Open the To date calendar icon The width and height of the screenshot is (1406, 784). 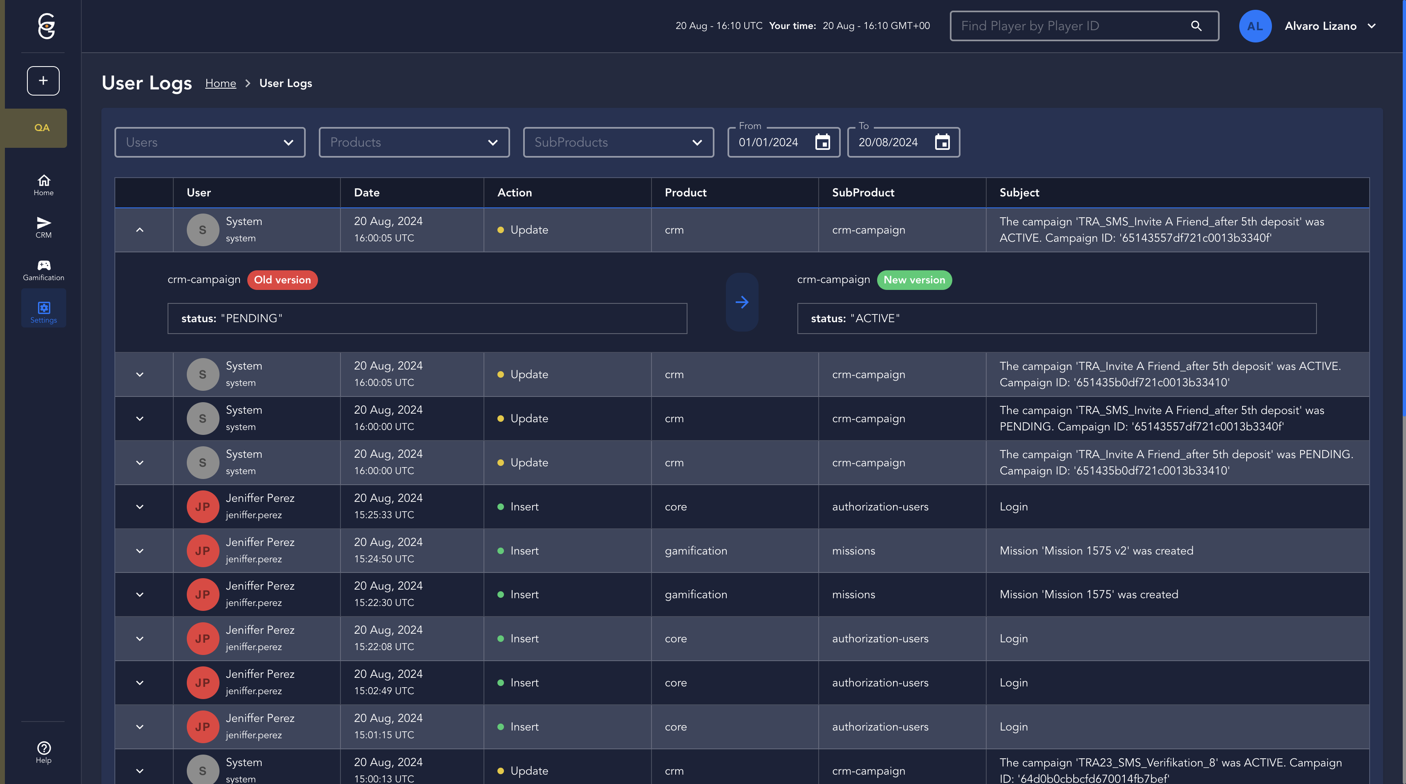click(x=942, y=142)
